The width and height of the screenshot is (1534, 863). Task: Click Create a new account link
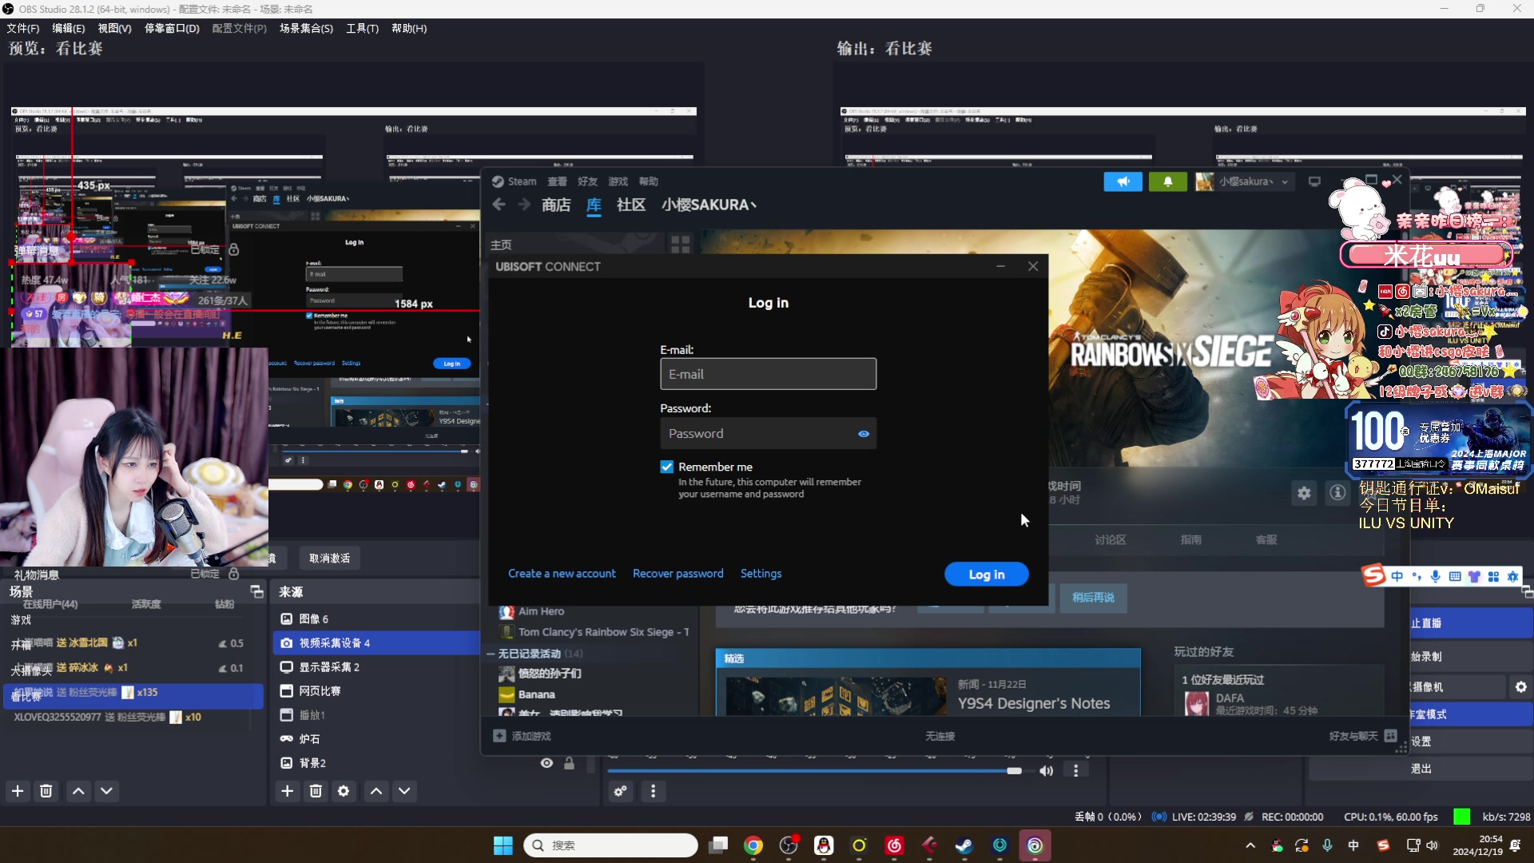pos(562,574)
